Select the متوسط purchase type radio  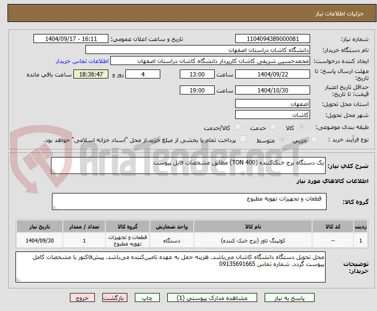pyautogui.click(x=282, y=139)
